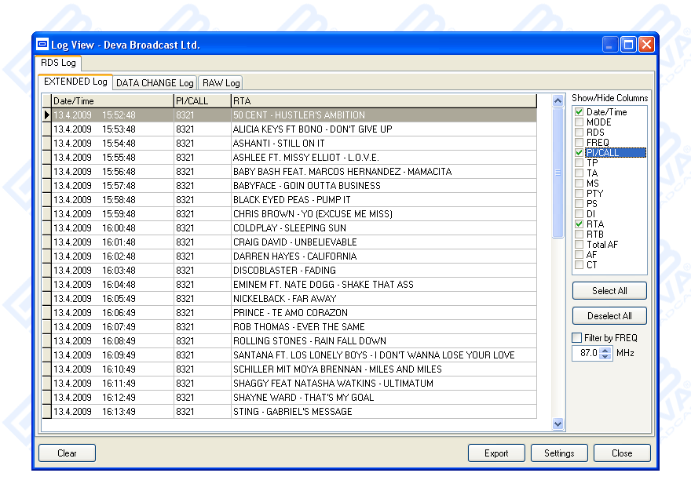Open the RAW Log tab

pos(221,83)
